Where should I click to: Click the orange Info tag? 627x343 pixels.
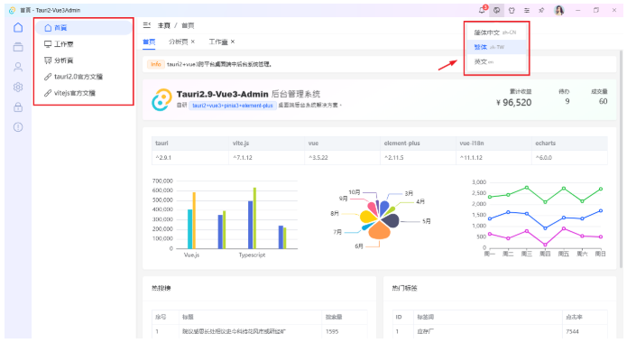click(x=155, y=64)
